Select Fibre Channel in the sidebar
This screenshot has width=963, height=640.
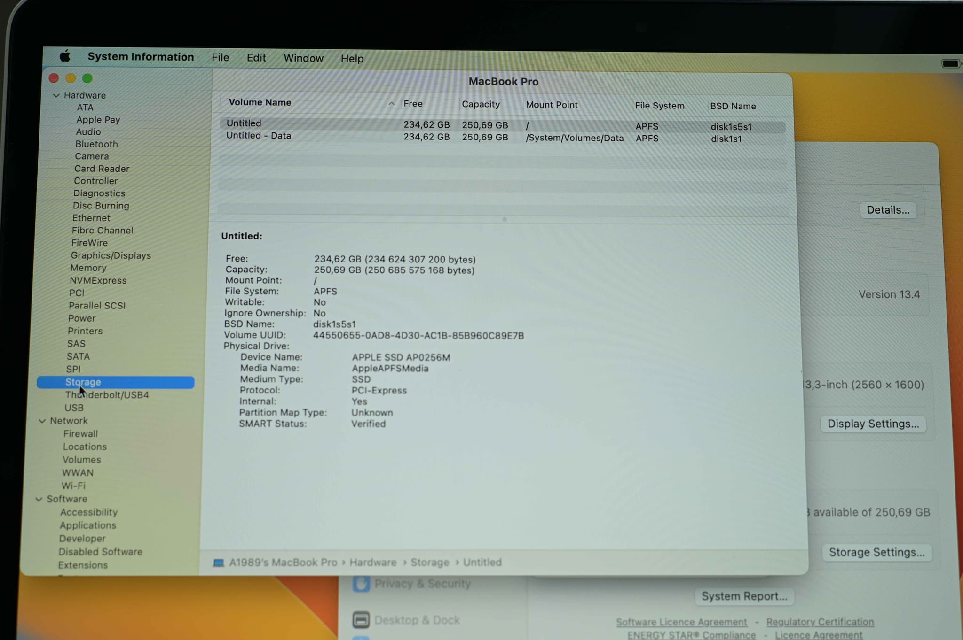coord(103,231)
